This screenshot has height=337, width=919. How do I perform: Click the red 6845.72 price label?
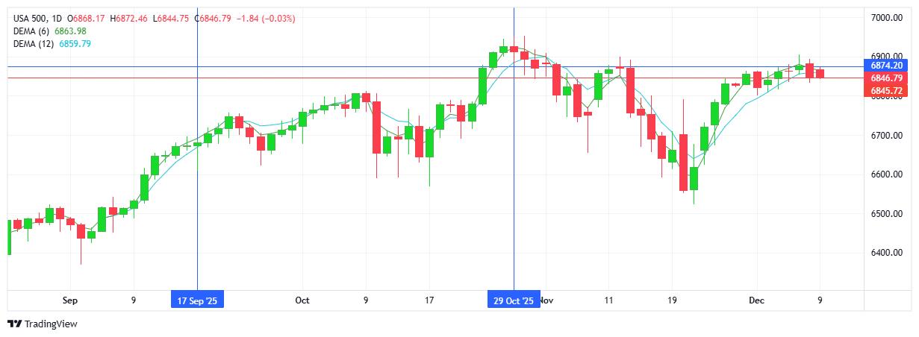[x=887, y=90]
